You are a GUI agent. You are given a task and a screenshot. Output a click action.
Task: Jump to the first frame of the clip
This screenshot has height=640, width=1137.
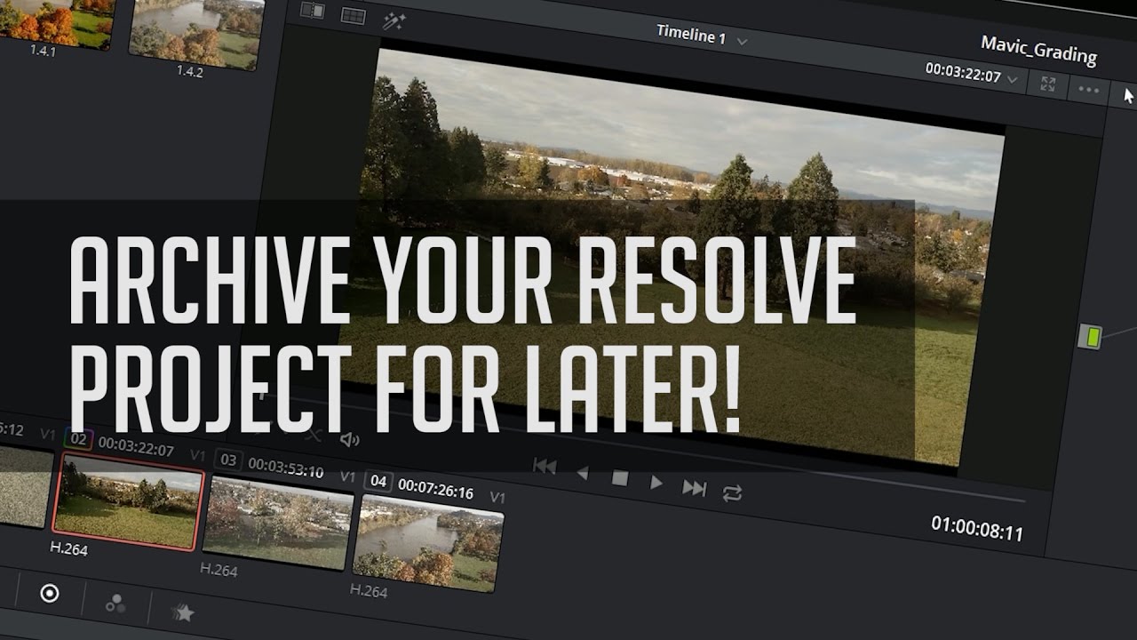[545, 467]
